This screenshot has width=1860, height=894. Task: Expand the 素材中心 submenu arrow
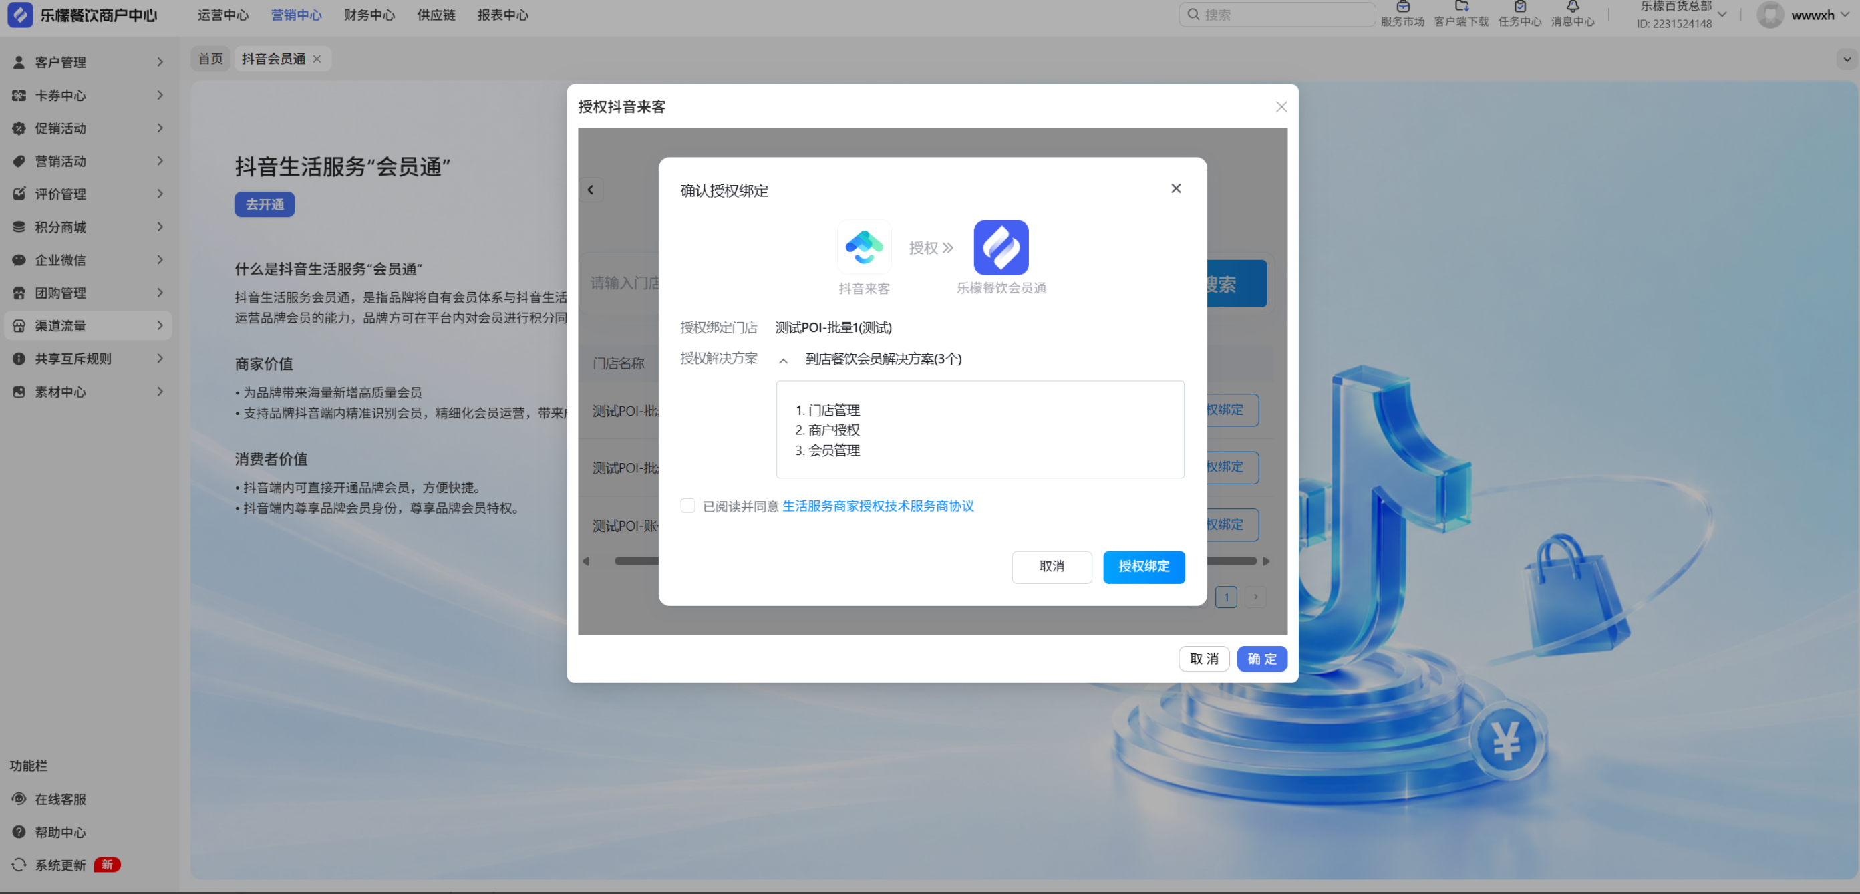click(160, 392)
